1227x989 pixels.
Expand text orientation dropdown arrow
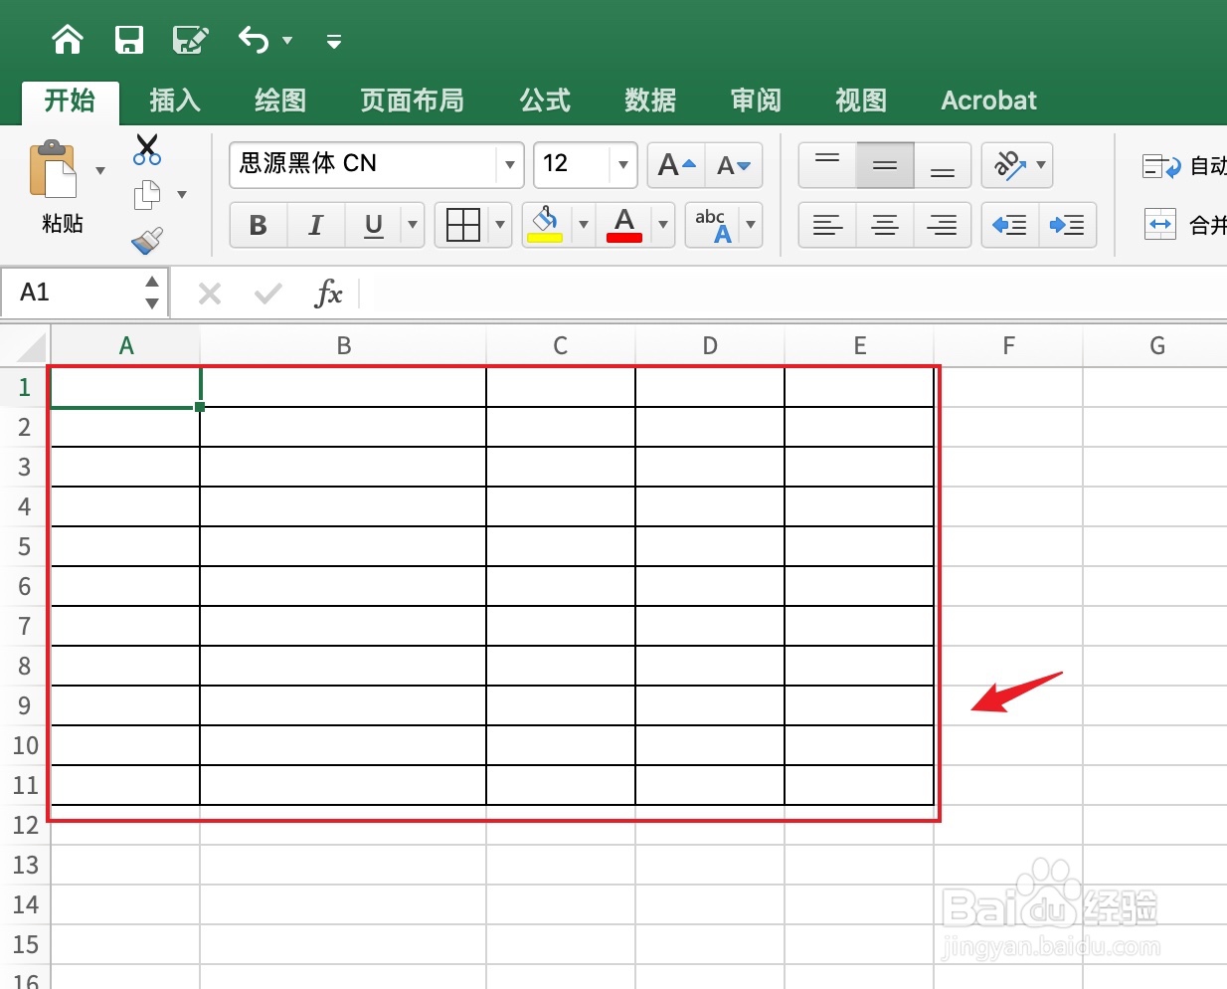1042,165
